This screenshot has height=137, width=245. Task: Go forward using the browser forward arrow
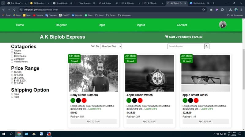click(9, 10)
